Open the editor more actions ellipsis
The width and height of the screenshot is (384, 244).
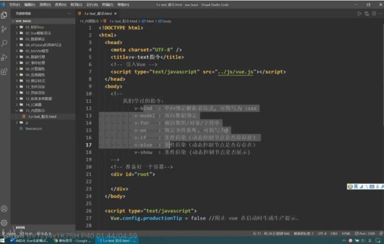coord(381,14)
